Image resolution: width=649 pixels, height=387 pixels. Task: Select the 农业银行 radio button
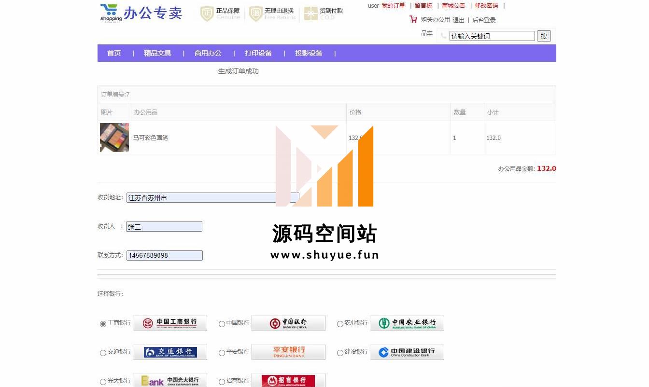click(x=340, y=324)
